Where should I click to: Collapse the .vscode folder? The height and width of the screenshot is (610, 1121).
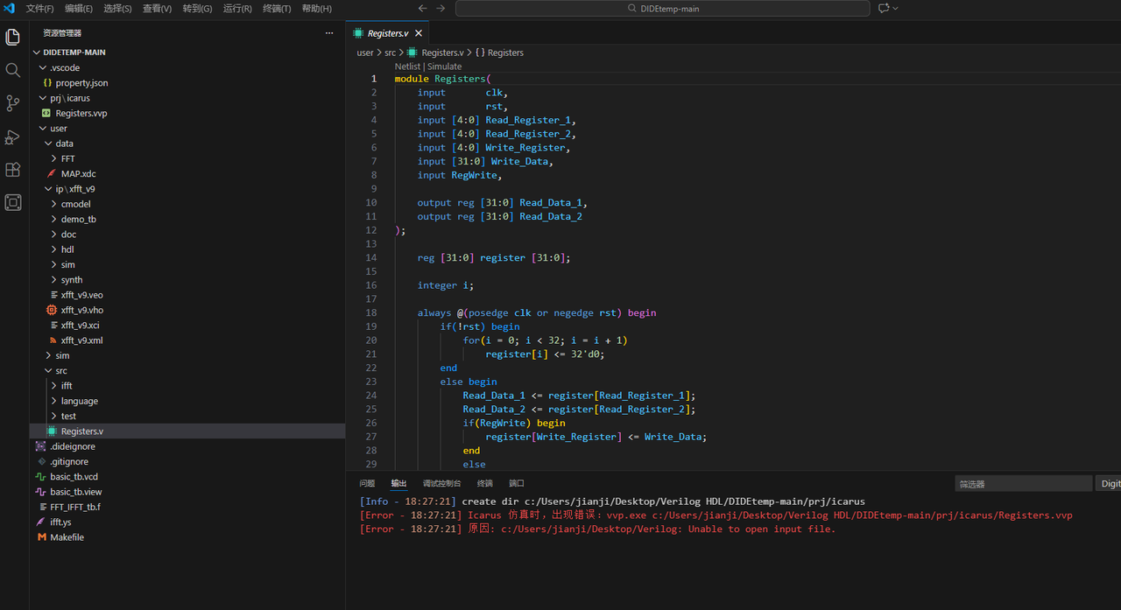[65, 67]
